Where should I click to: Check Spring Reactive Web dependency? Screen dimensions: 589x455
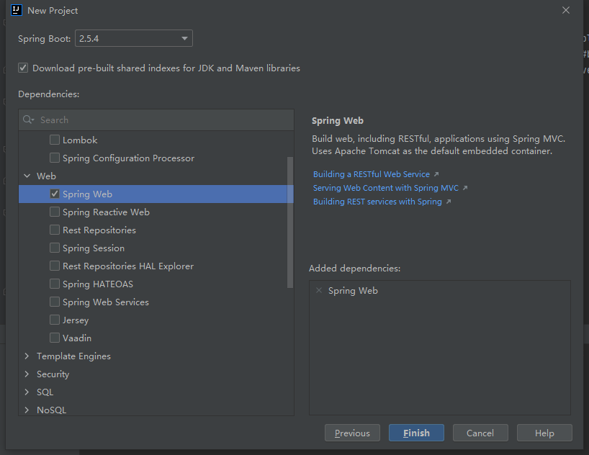[55, 212]
